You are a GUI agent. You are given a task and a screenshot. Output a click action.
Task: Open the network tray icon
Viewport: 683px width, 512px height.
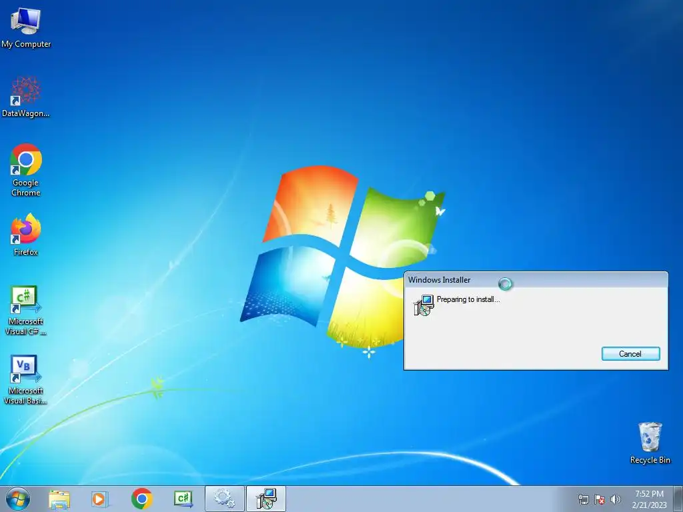[583, 499]
